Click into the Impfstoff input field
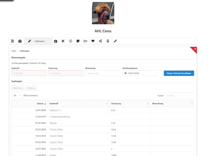 [29, 73]
